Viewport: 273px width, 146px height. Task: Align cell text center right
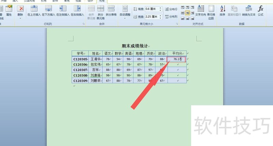point(192,13)
